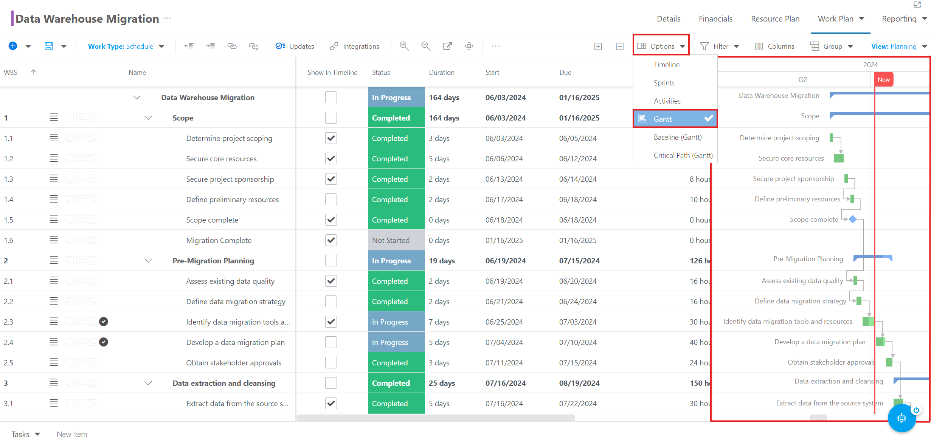Click completion check icon on row 2.3
This screenshot has width=931, height=447.
click(x=104, y=322)
